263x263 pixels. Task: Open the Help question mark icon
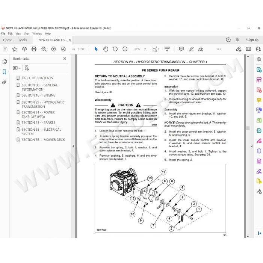tap(228, 40)
